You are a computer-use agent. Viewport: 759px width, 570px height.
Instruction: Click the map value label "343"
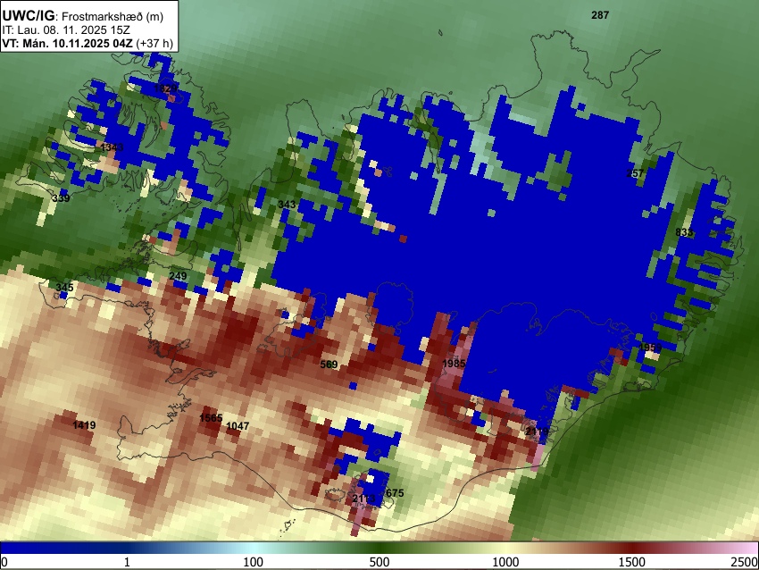click(x=287, y=205)
